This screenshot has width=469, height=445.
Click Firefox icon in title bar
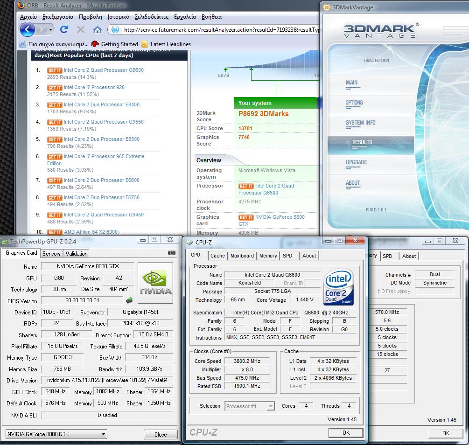(x=21, y=5)
